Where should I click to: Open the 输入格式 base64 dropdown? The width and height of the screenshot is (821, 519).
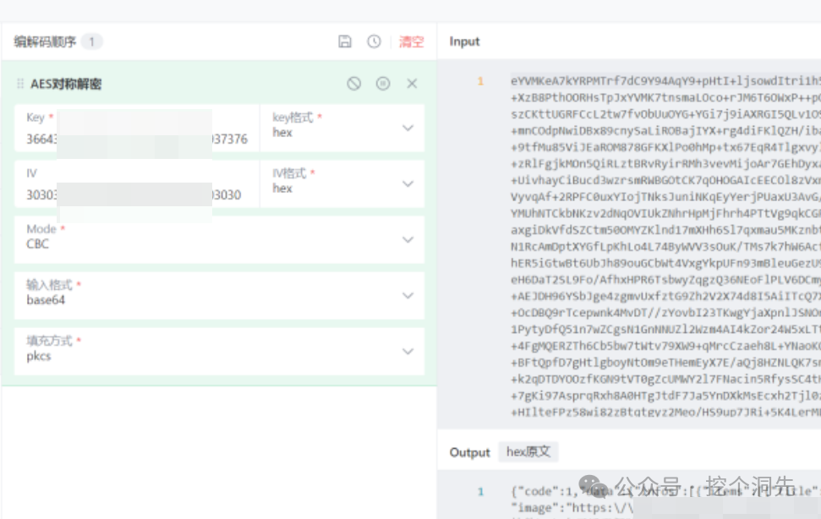point(219,296)
